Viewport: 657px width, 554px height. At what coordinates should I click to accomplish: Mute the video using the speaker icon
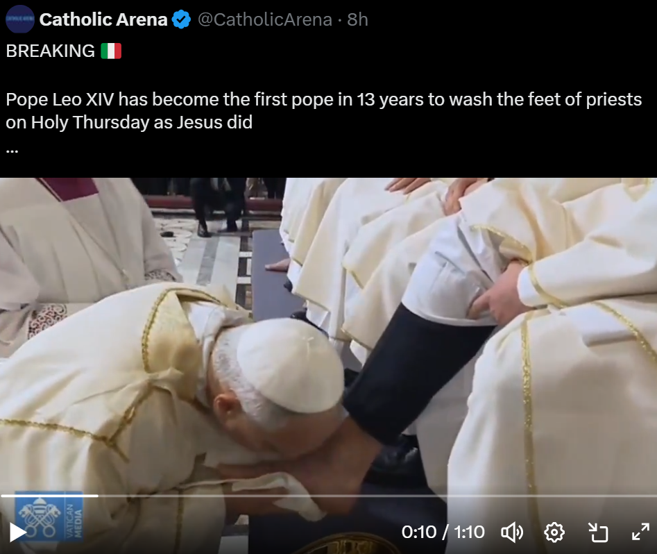click(512, 532)
